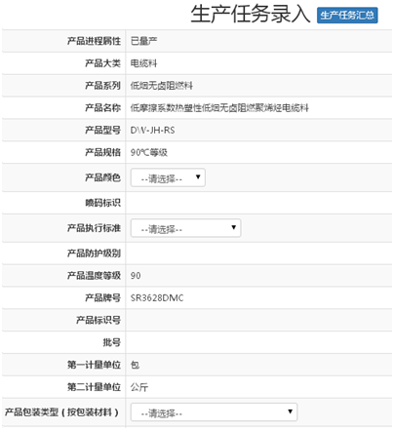This screenshot has width=394, height=430.
Task: Click the empty 批号 field
Action: (258, 342)
